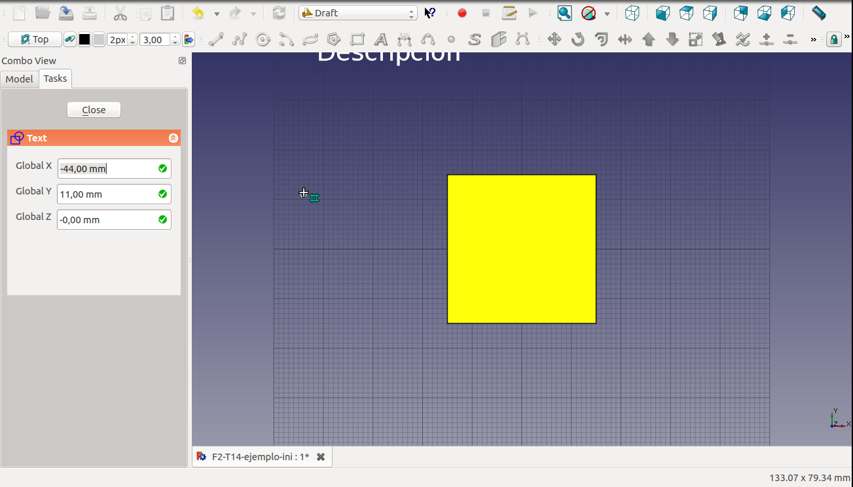Viewport: 853px width, 487px height.
Task: Toggle Combo View floating panel button
Action: click(182, 61)
